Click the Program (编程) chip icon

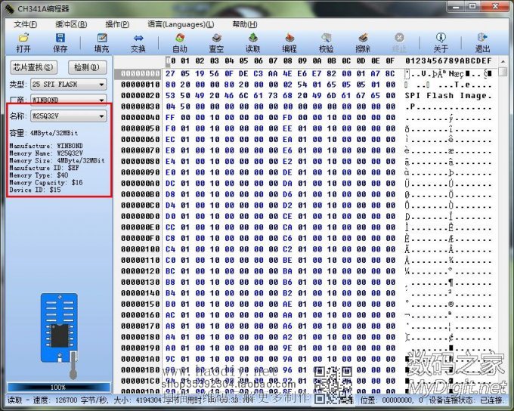point(290,42)
